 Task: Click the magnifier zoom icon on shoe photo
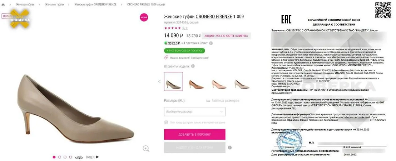146,148
